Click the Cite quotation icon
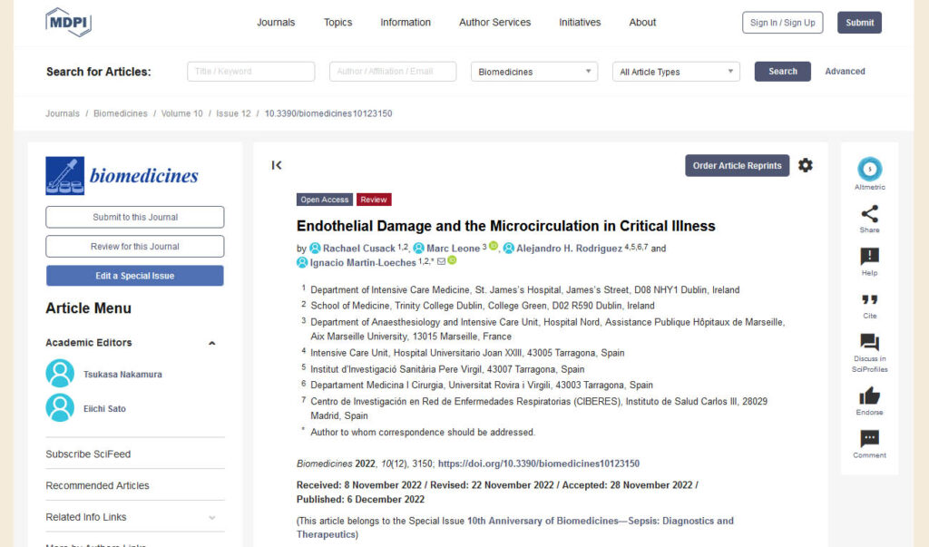The image size is (929, 547). (869, 300)
